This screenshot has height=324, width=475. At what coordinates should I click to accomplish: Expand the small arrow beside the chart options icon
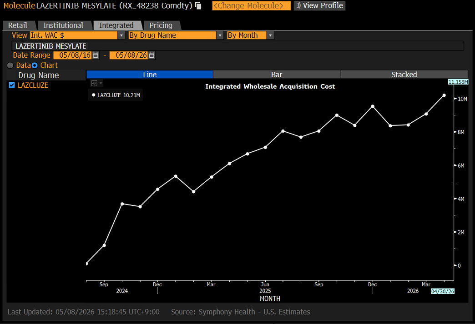coord(101,83)
